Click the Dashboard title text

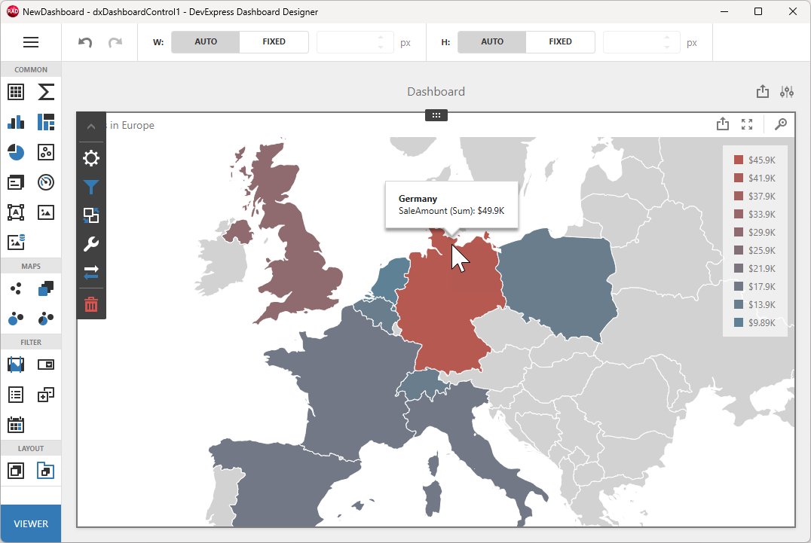click(436, 91)
